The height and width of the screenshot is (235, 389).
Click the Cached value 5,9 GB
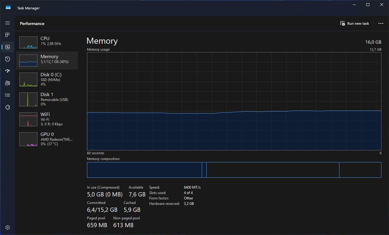[132, 210]
